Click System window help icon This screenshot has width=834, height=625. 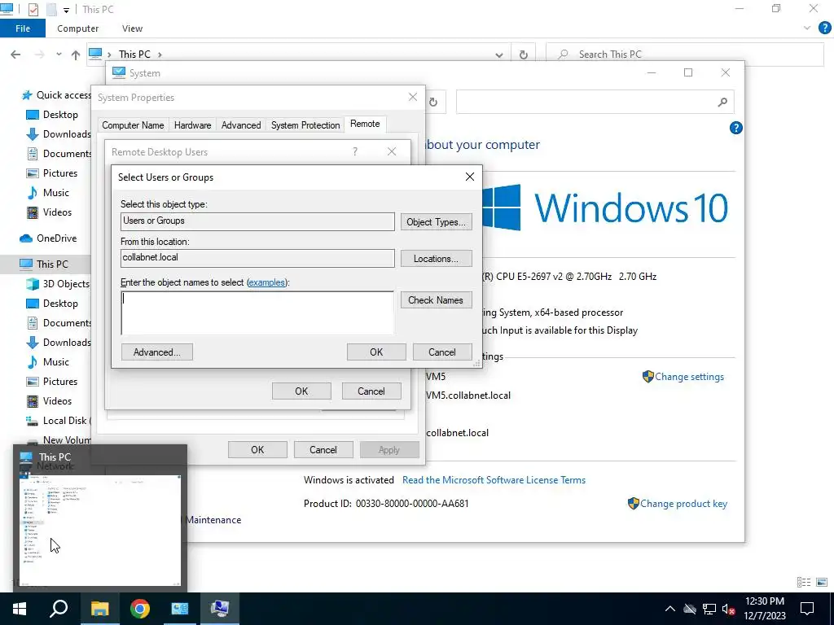point(736,128)
